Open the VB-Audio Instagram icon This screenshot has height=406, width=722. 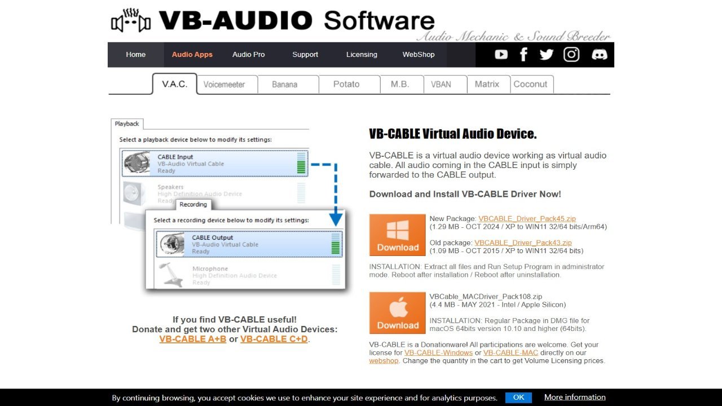571,55
